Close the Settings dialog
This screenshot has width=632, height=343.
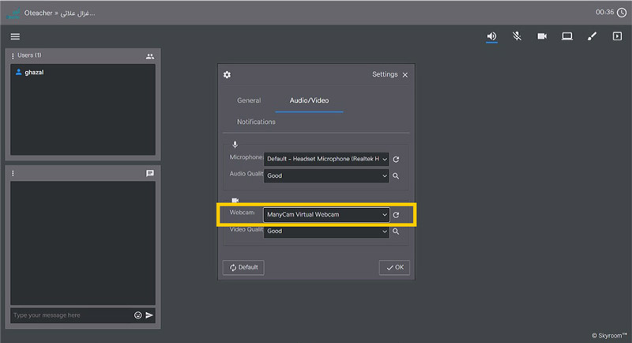pyautogui.click(x=405, y=75)
